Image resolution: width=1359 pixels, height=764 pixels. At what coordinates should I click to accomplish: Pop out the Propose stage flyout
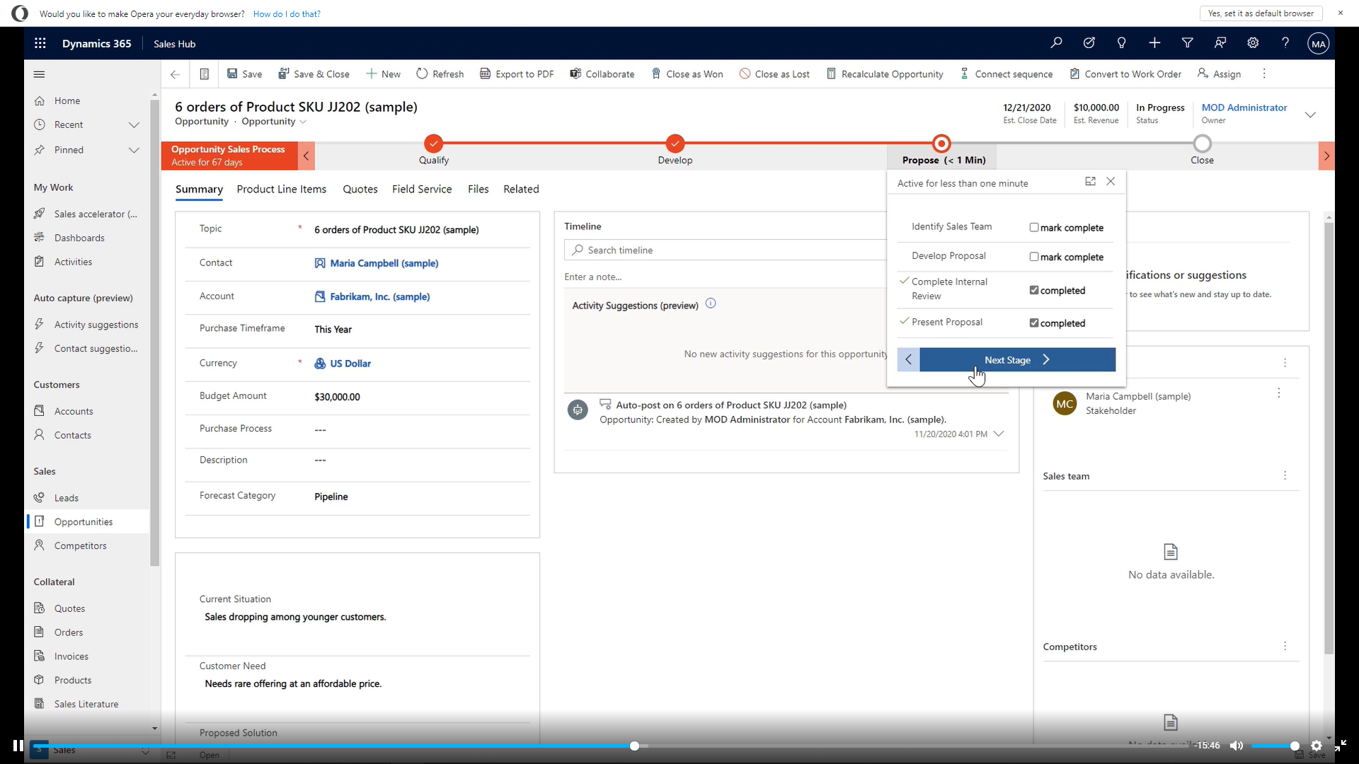pyautogui.click(x=1090, y=182)
